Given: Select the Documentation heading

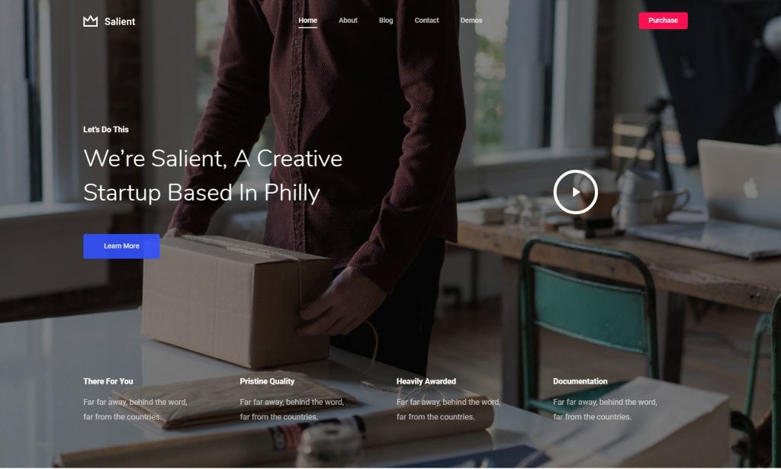Looking at the screenshot, I should tap(580, 381).
